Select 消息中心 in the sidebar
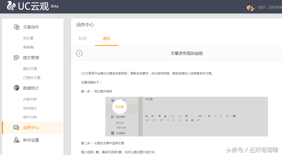The width and height of the screenshot is (282, 155). [x=31, y=127]
